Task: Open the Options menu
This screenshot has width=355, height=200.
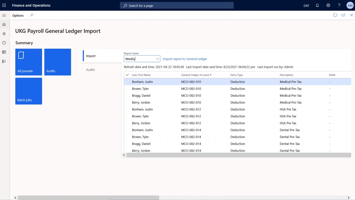Action: click(x=18, y=16)
